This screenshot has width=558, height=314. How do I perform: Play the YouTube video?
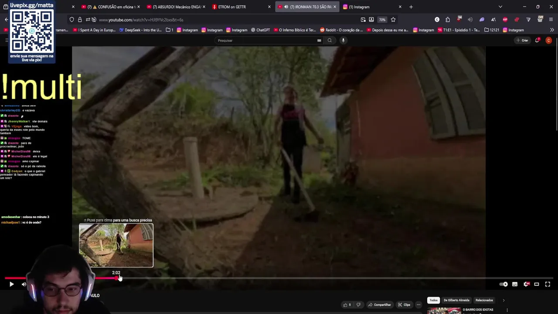[11, 284]
